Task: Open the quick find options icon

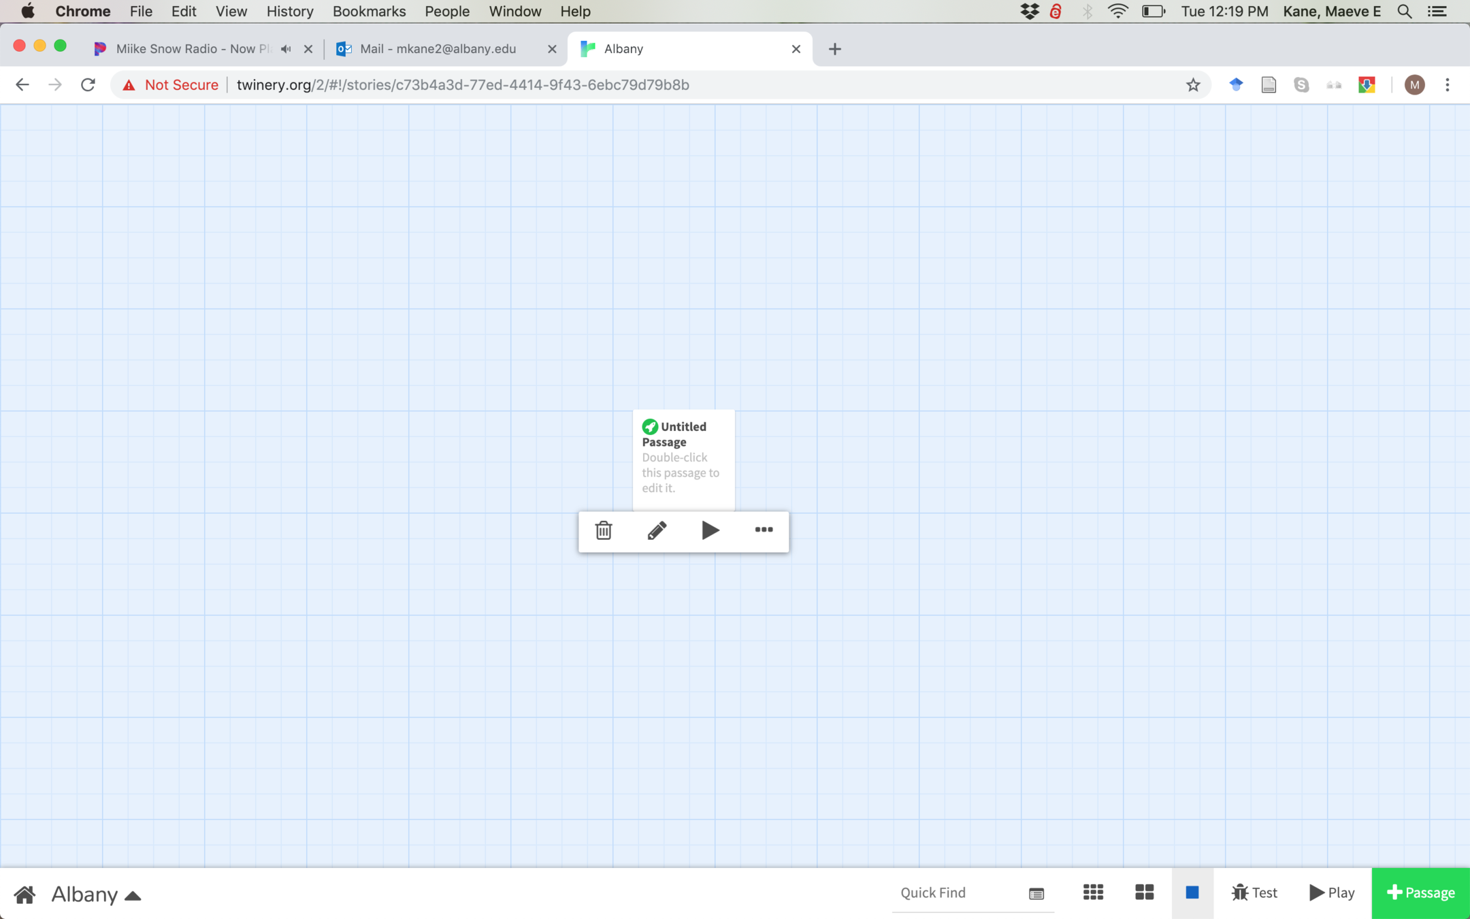Action: (x=1036, y=894)
